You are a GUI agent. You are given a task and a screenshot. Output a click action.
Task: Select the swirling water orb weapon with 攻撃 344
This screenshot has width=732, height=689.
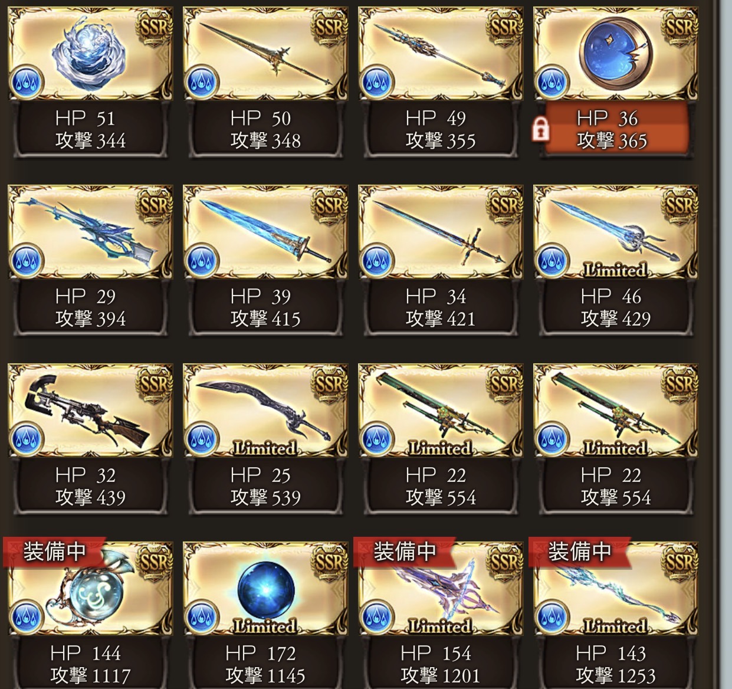click(x=90, y=83)
